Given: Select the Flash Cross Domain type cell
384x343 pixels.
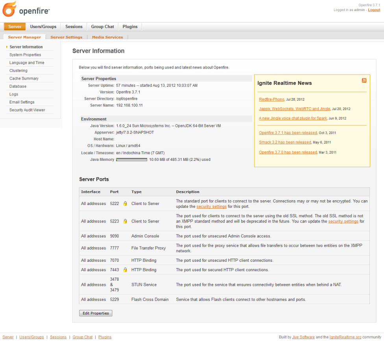Looking at the screenshot, I should coord(150,299).
